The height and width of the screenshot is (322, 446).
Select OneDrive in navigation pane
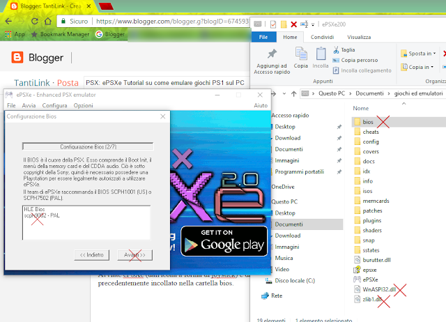click(283, 187)
